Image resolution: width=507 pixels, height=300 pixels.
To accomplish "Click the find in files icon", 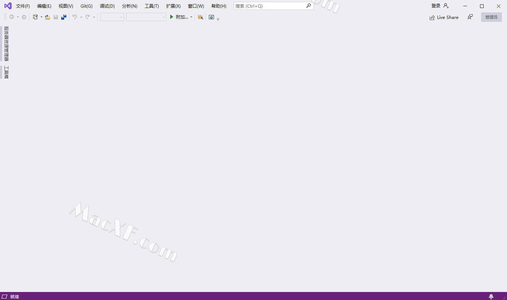I will 200,17.
